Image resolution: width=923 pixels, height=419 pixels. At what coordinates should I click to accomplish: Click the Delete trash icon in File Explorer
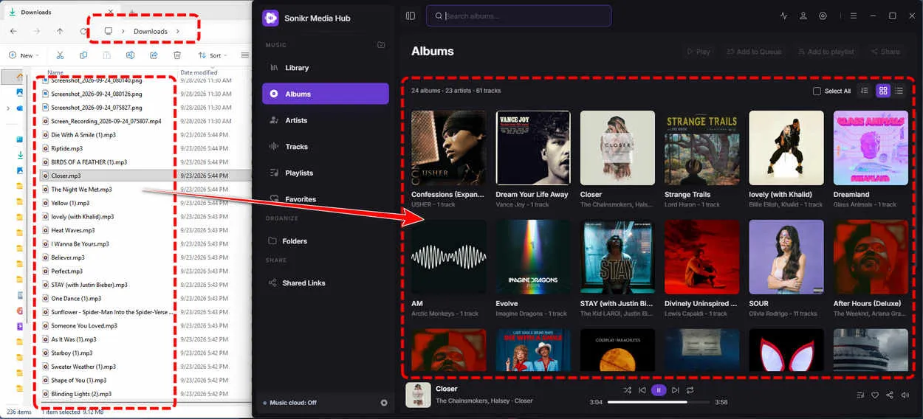point(177,55)
